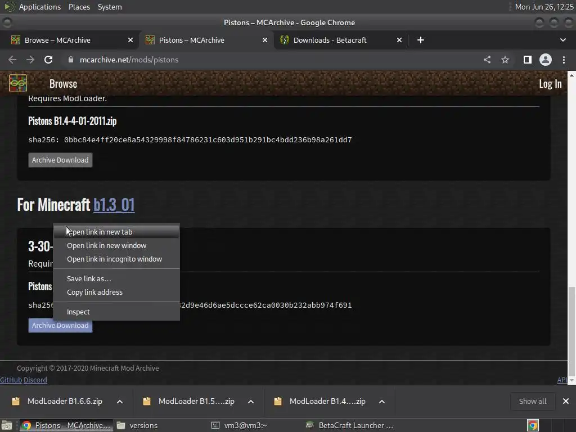Viewport: 576px width, 432px height.
Task: Click the page vertical scrollbar thumb
Action: tap(571, 331)
